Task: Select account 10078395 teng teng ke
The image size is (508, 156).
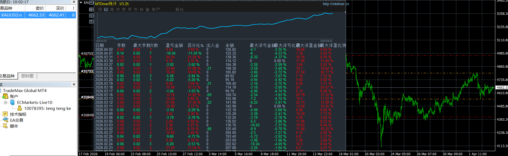Action: coord(47,108)
